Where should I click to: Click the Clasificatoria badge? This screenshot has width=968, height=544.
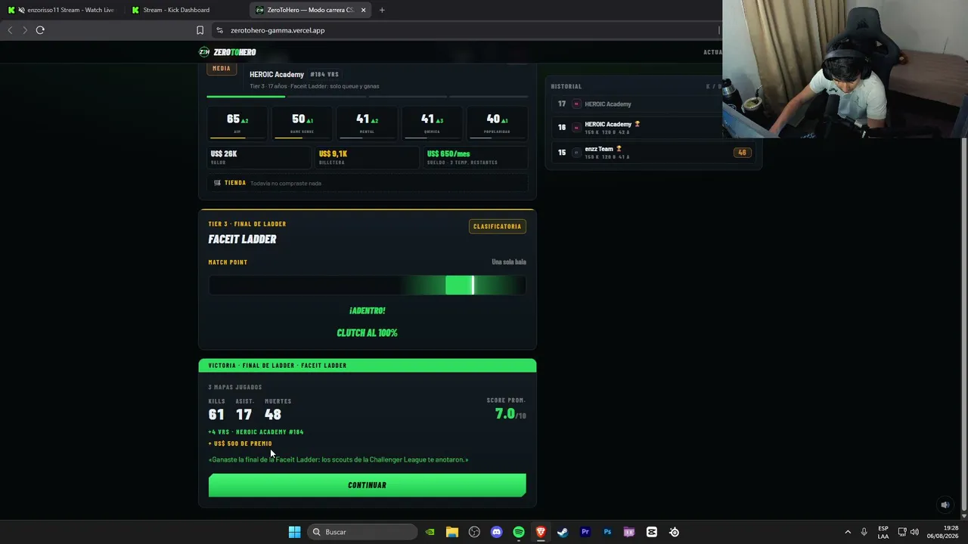[497, 227]
